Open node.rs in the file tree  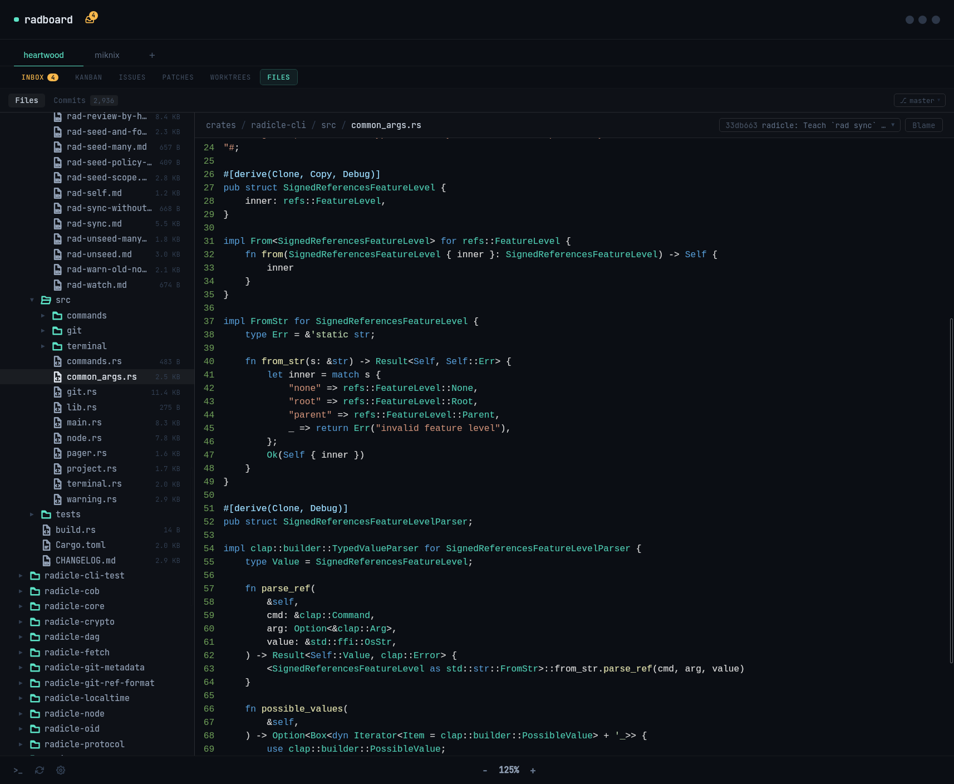coord(97,438)
